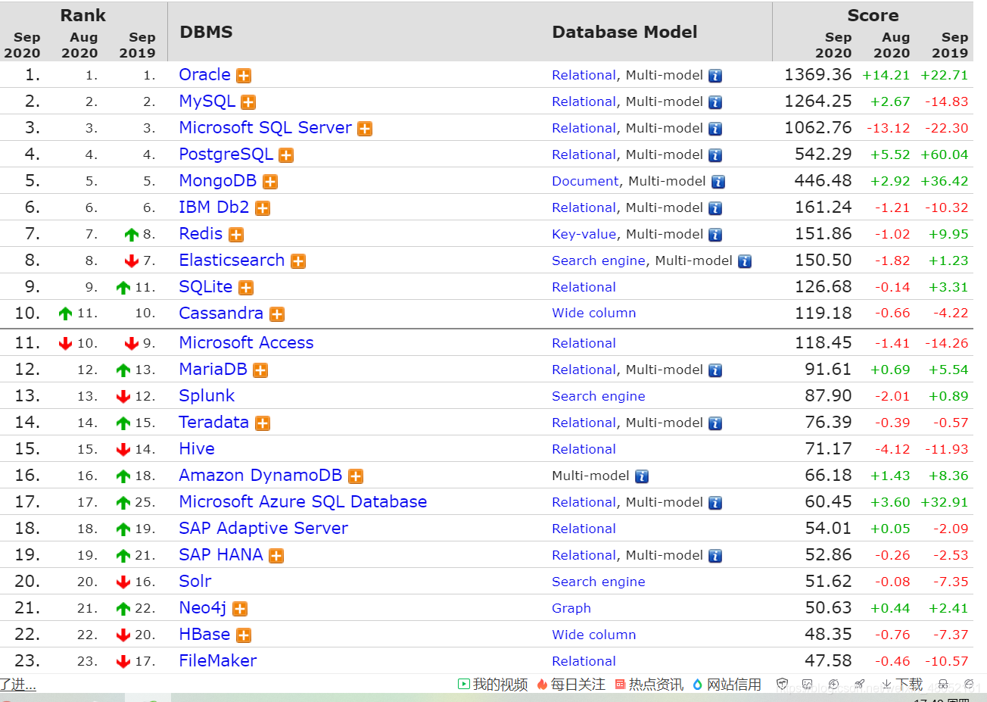This screenshot has height=702, width=987.
Task: Click the MySQL score 1264.25
Action: point(818,101)
